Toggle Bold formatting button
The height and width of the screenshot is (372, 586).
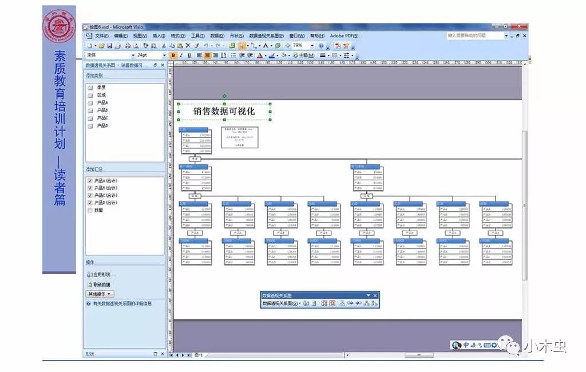point(173,56)
